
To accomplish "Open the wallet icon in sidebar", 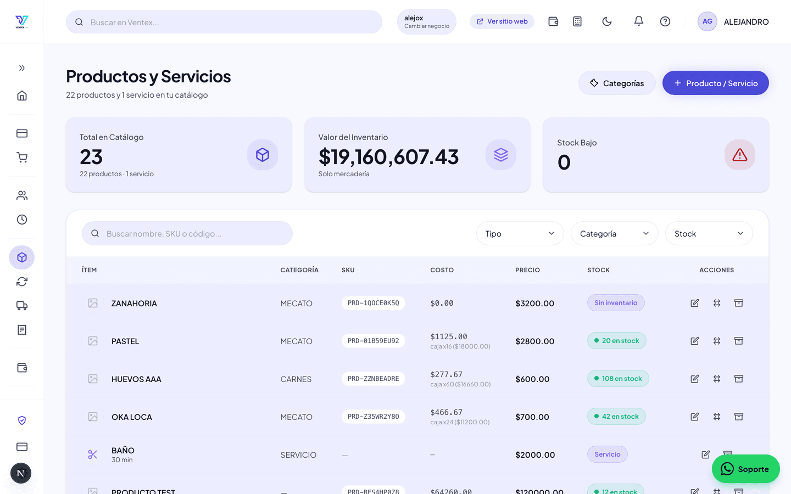I will (x=22, y=368).
